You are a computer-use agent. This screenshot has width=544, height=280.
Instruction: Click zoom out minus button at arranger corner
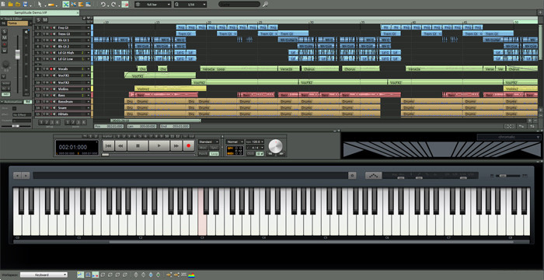535,121
